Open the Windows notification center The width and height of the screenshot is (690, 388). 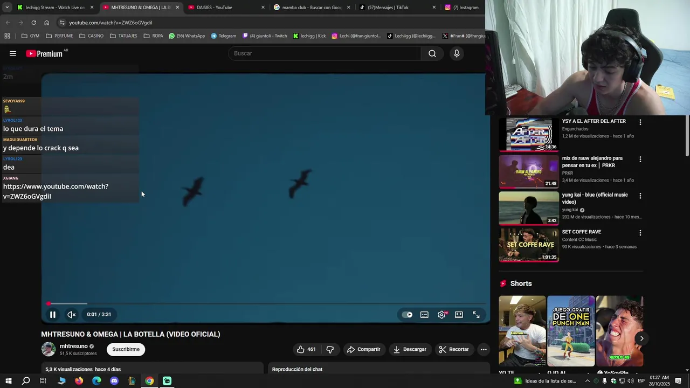[678, 381]
